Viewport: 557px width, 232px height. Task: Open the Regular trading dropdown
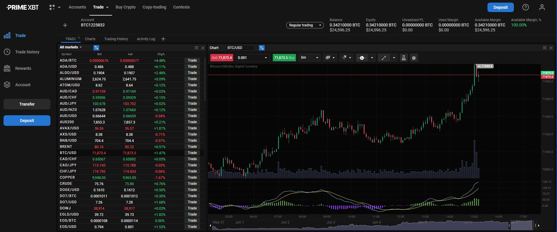305,25
